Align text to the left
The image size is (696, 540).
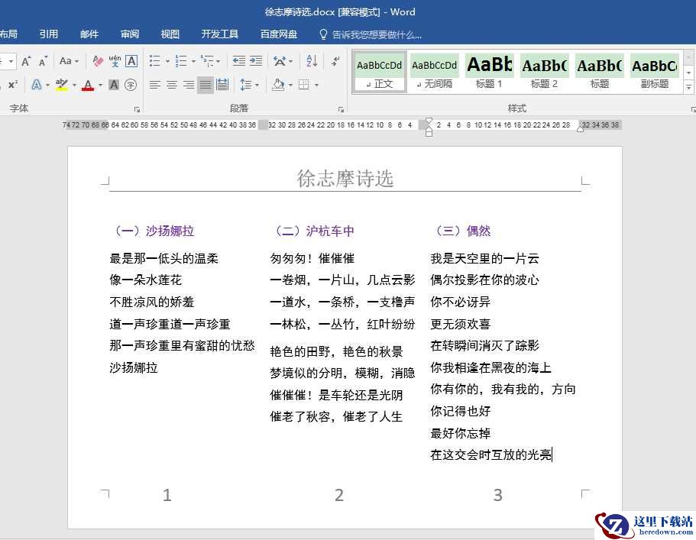tap(154, 84)
